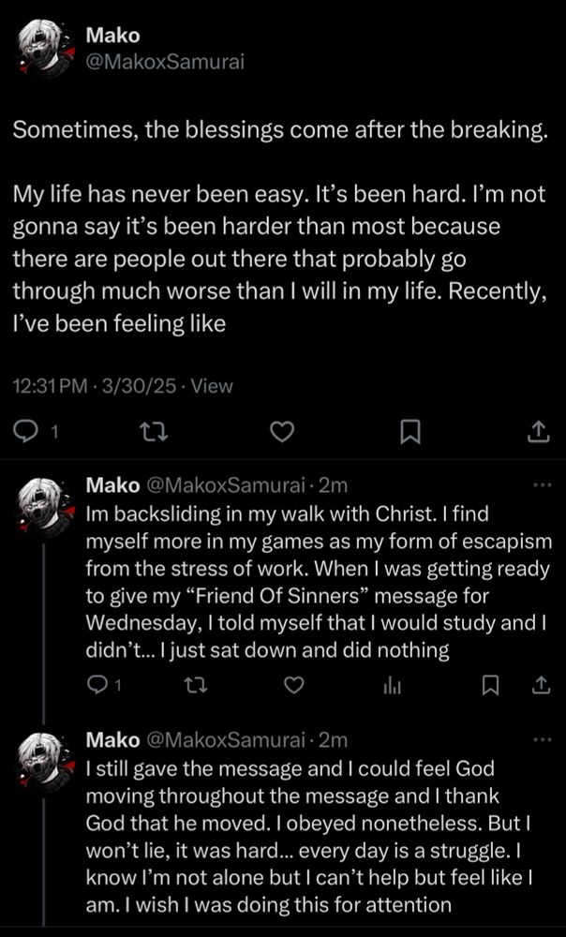This screenshot has width=566, height=937.
Task: Share the main tweet
Action: click(538, 431)
